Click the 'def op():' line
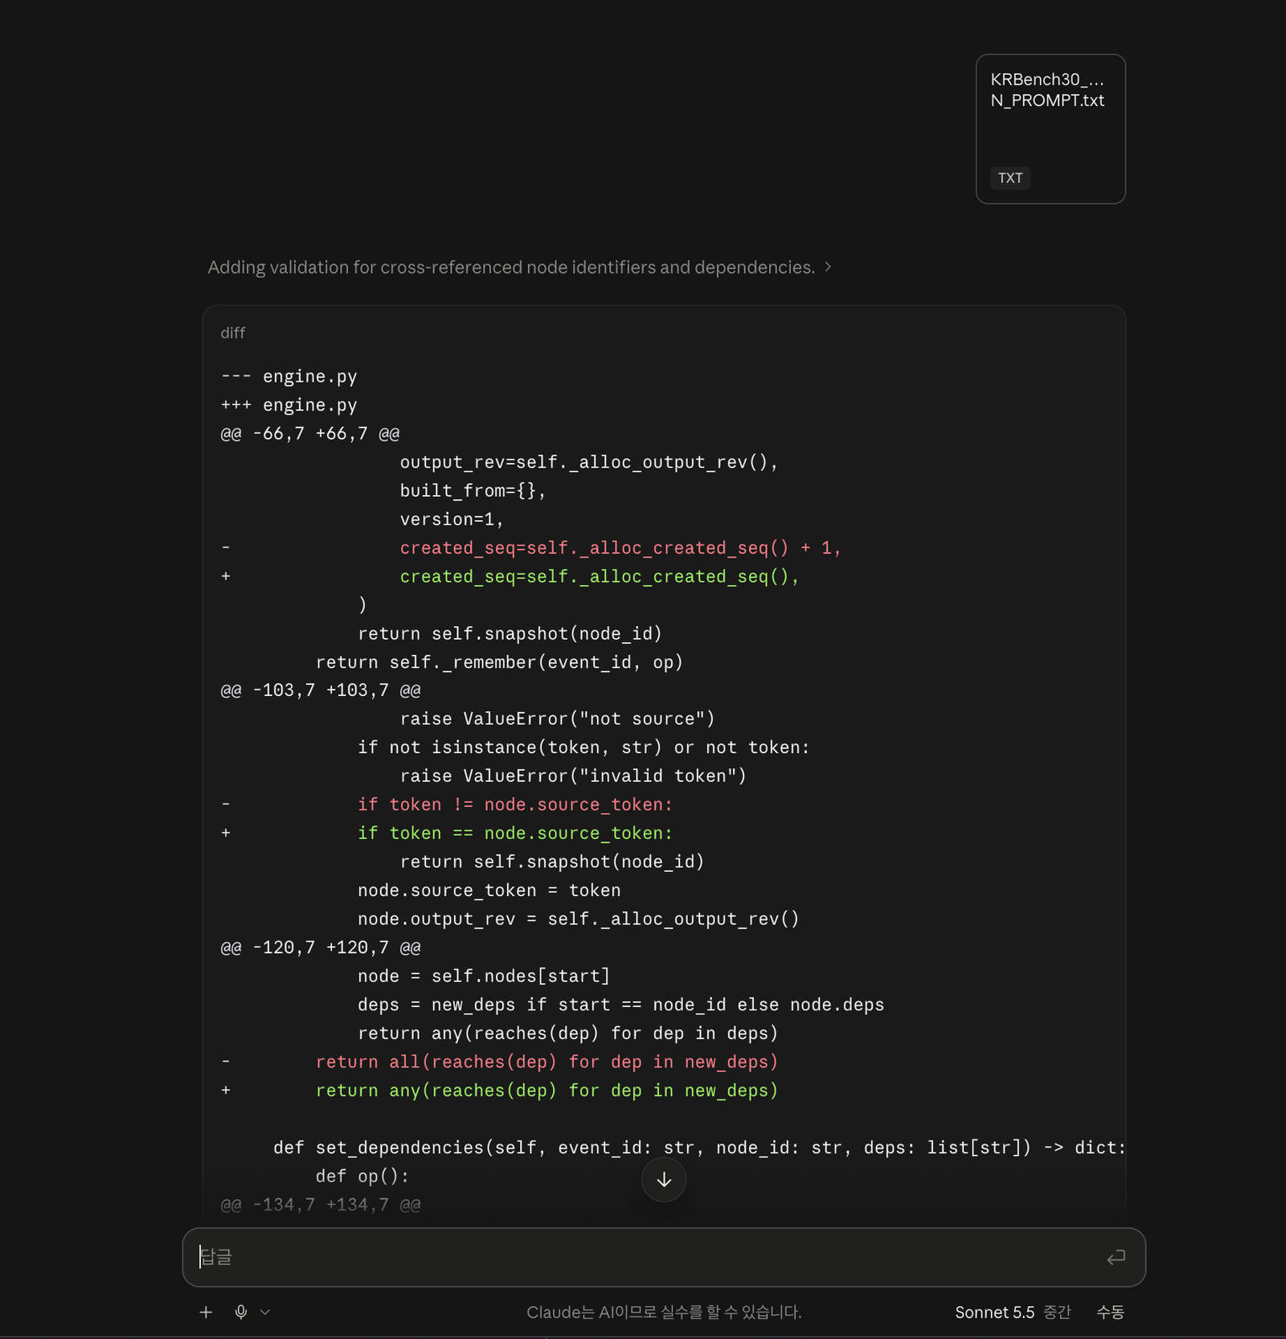This screenshot has height=1339, width=1286. (362, 1176)
